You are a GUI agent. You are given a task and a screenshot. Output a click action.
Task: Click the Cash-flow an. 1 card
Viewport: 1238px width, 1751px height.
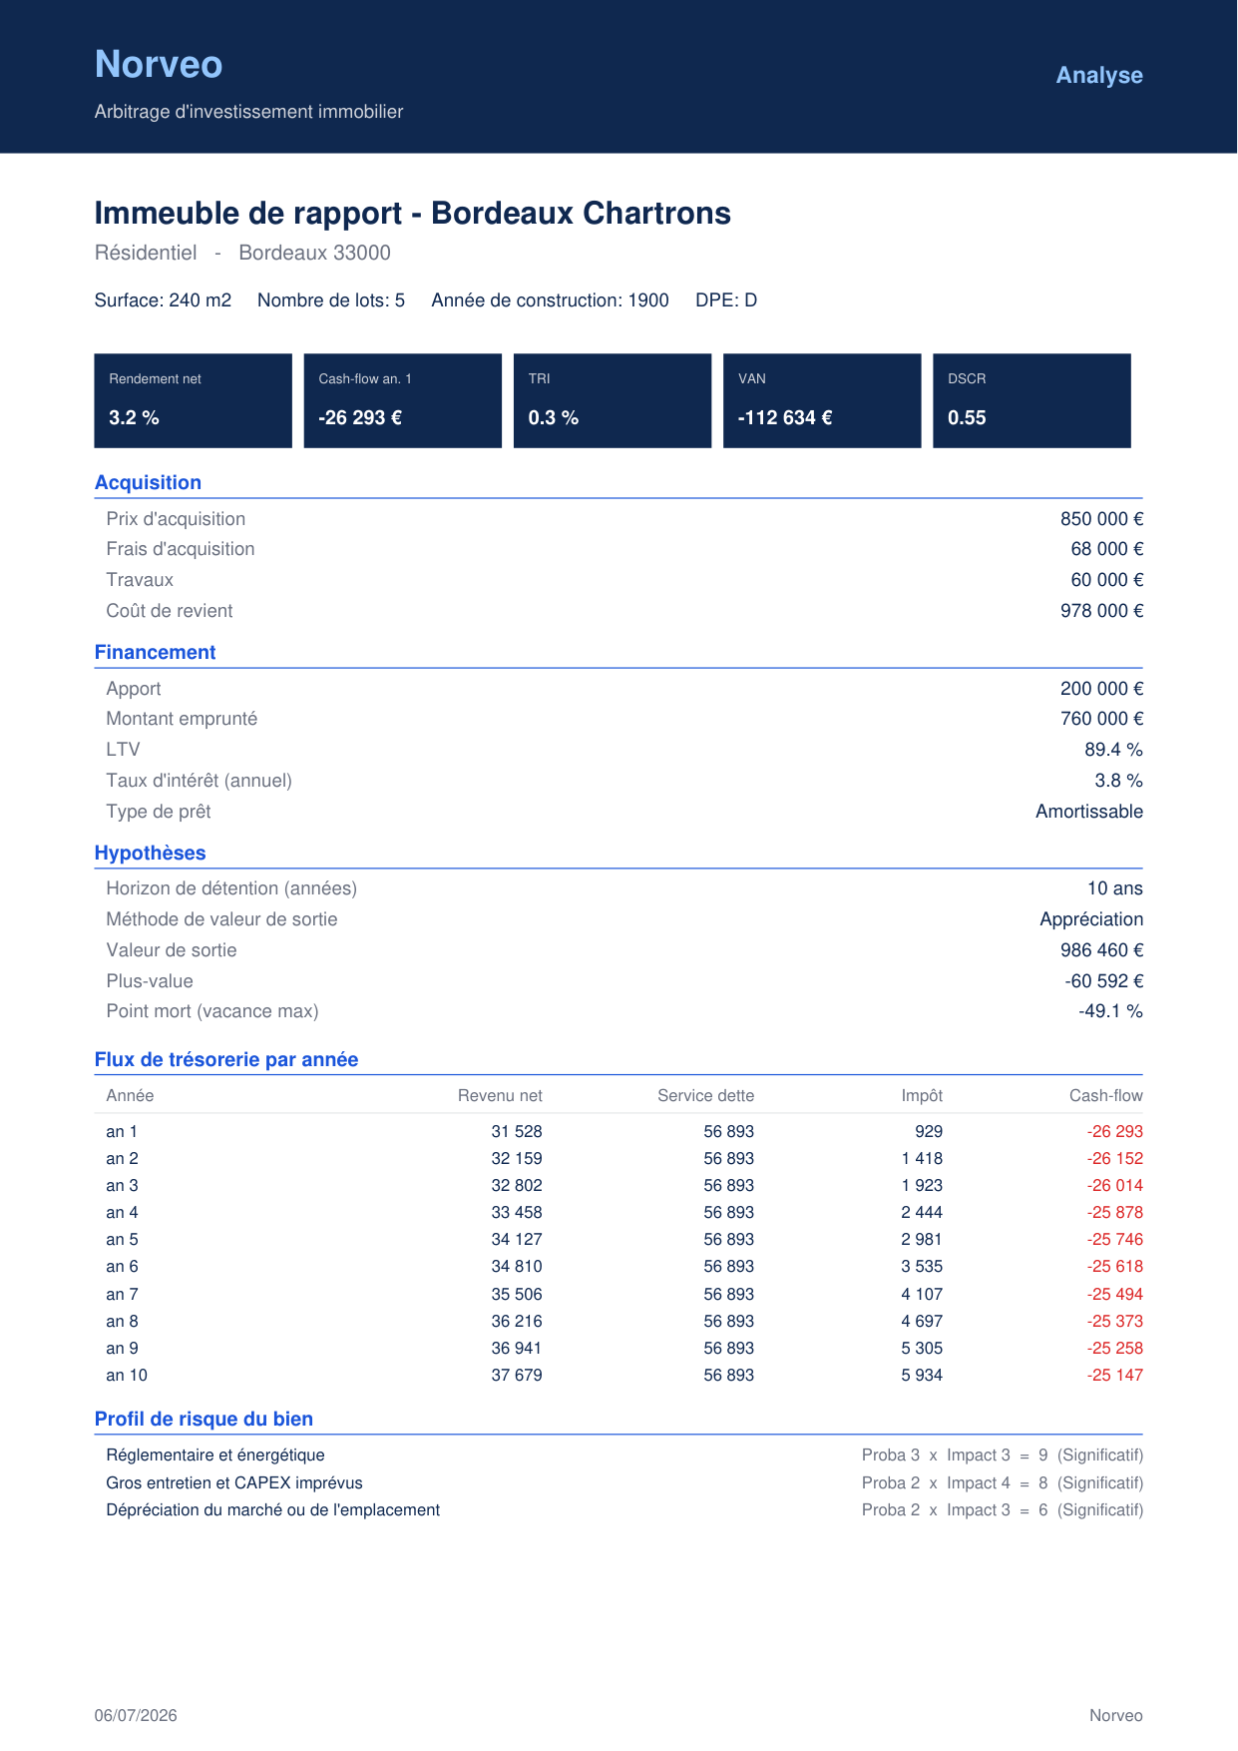coord(403,400)
